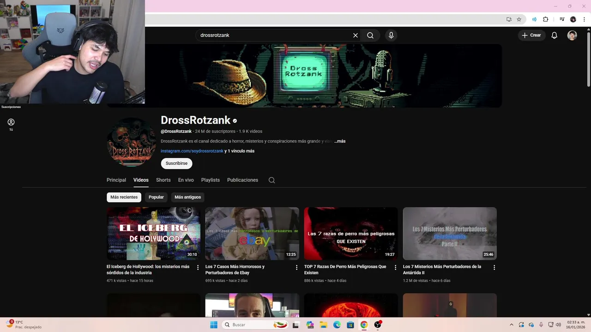The image size is (591, 332).
Task: Go to the En vivo tab
Action: coord(186,180)
